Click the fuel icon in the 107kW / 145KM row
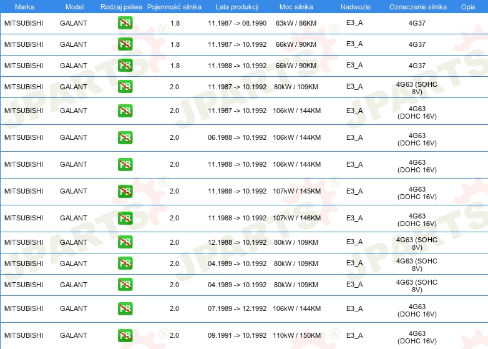488x349 pixels. (125, 191)
